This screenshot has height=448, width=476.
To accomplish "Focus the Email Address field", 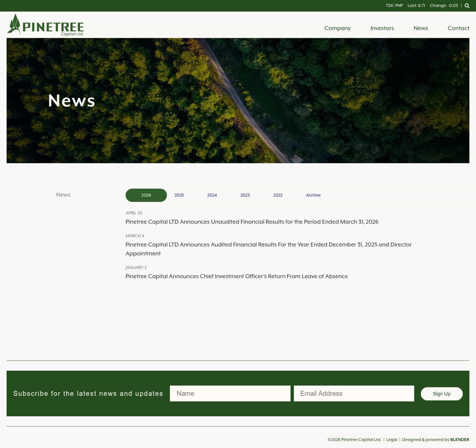I will 354,393.
